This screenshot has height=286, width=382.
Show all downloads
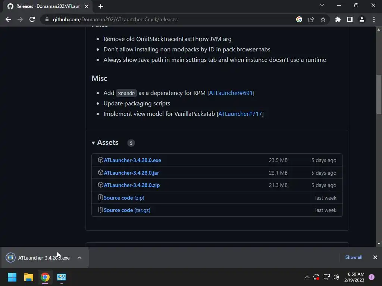pos(354,257)
